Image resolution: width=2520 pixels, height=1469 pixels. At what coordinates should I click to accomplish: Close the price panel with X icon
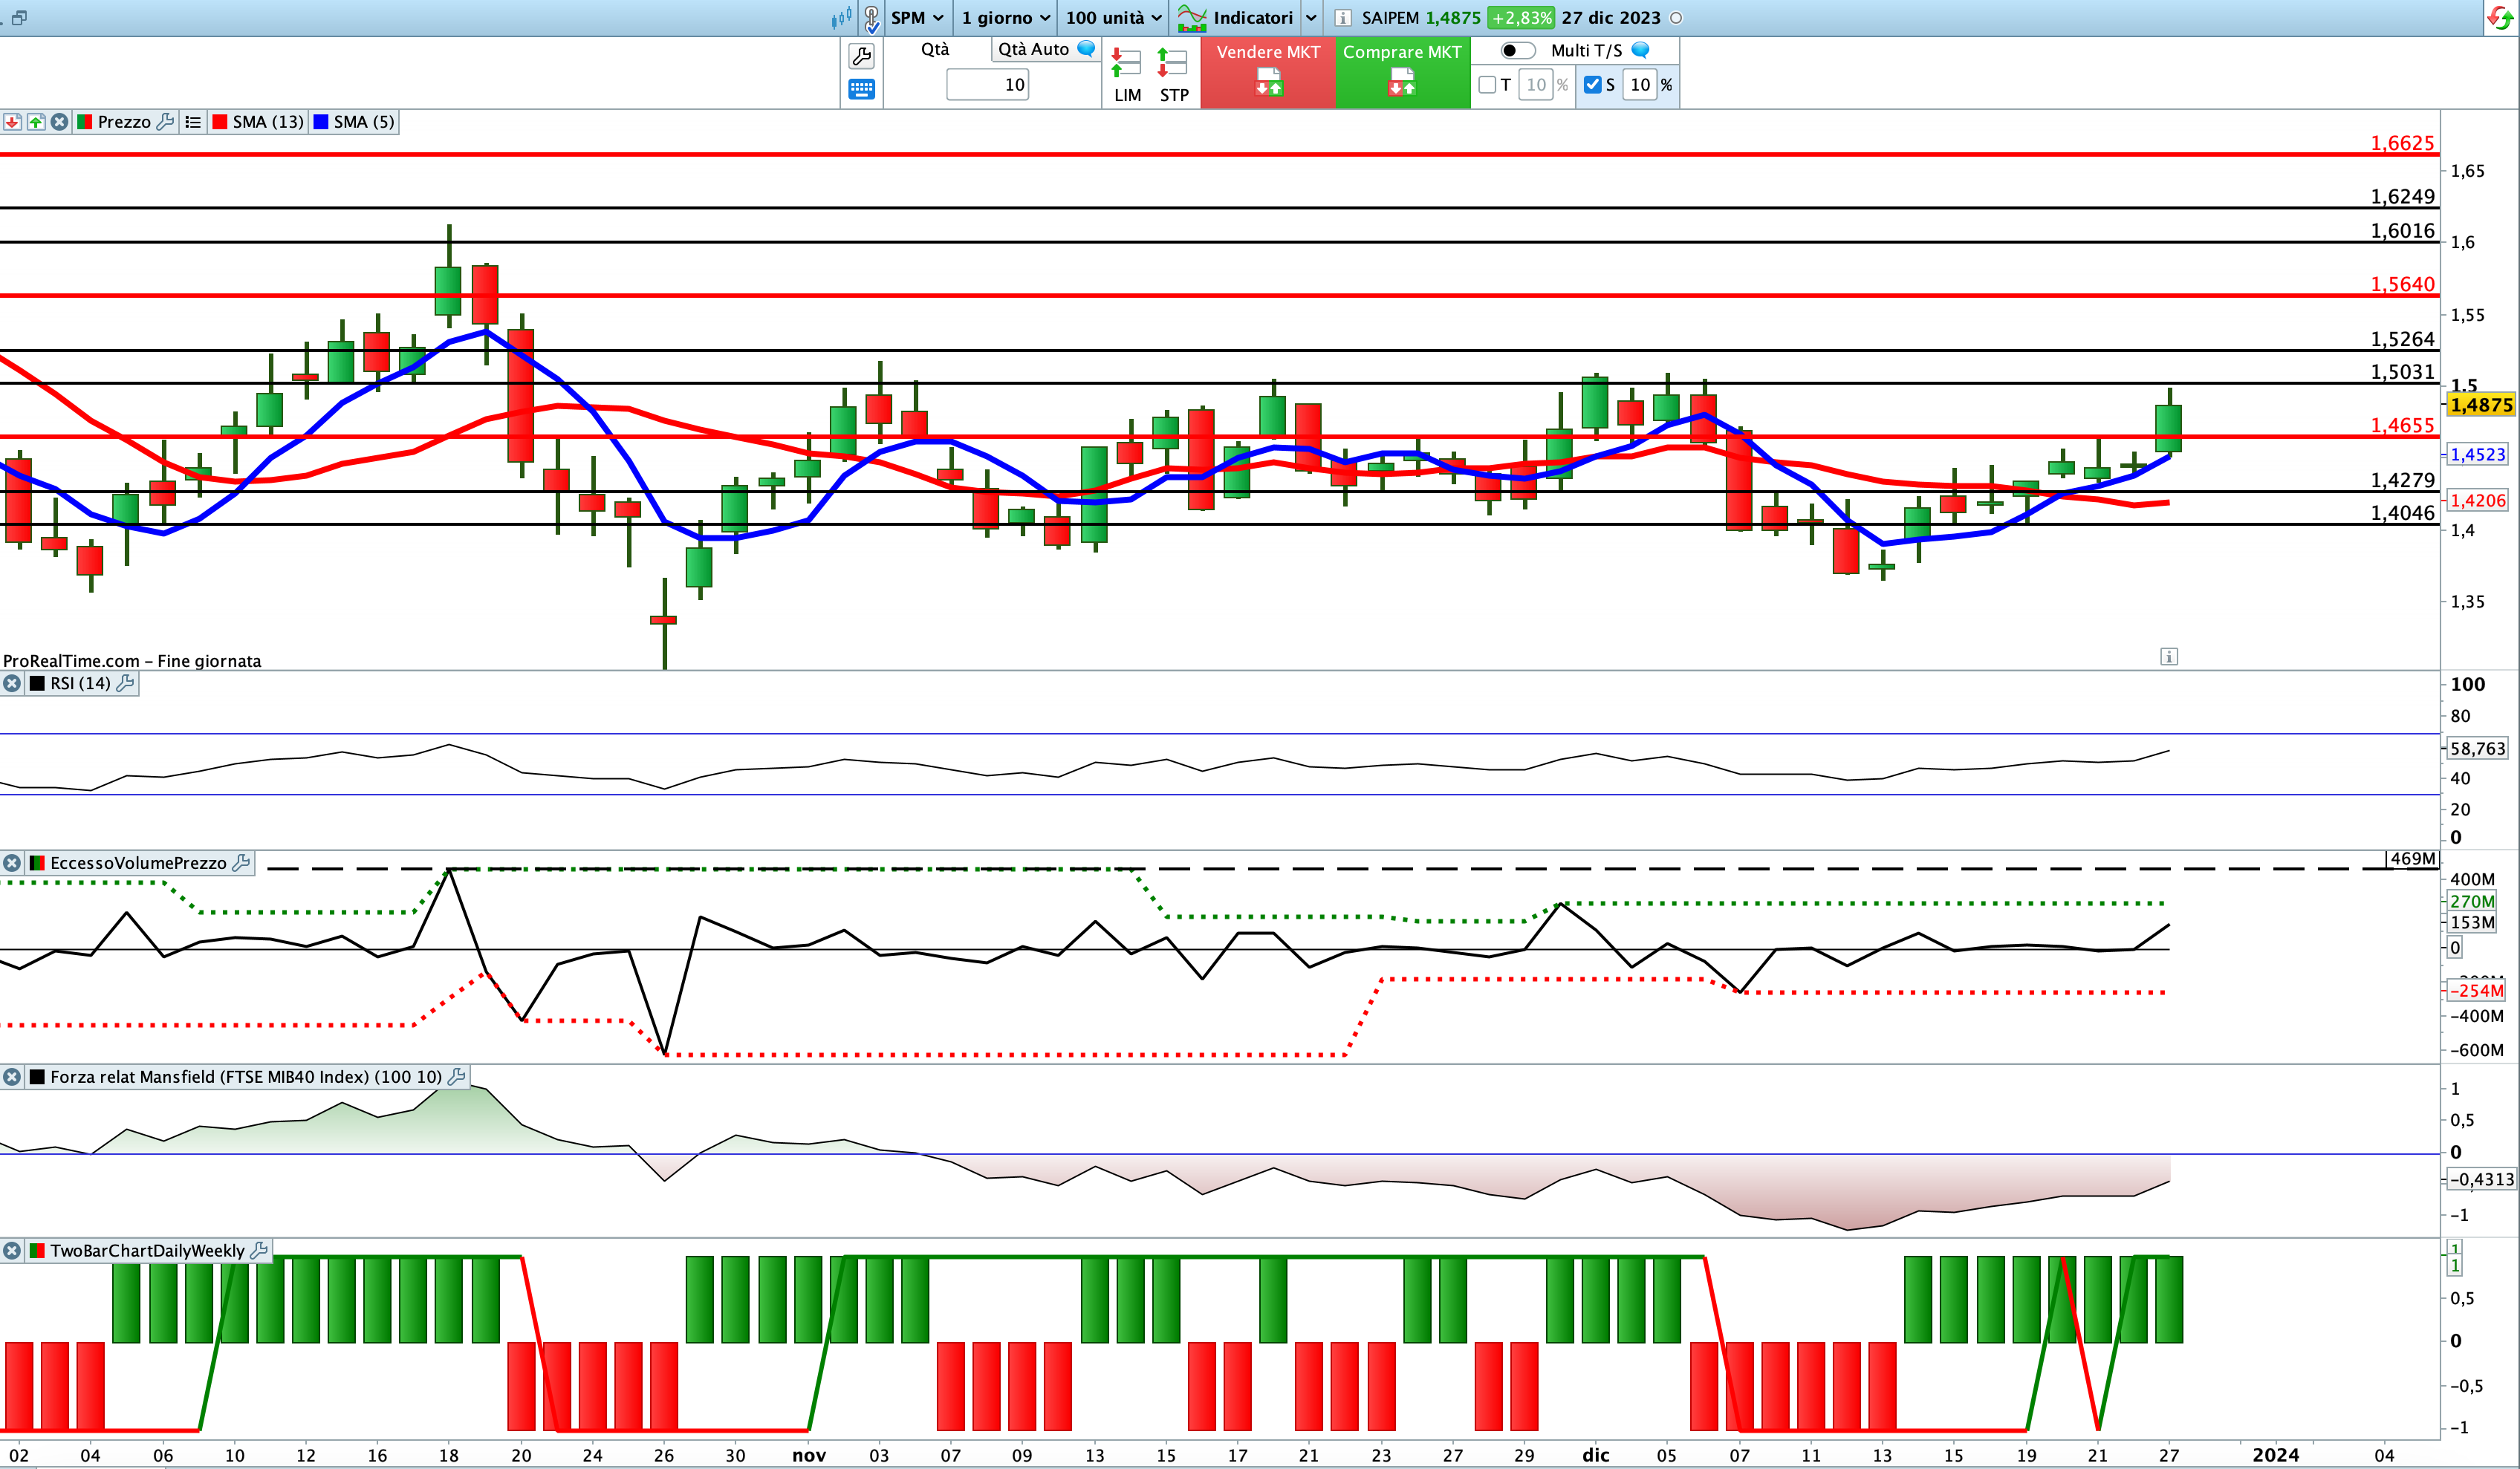(60, 122)
